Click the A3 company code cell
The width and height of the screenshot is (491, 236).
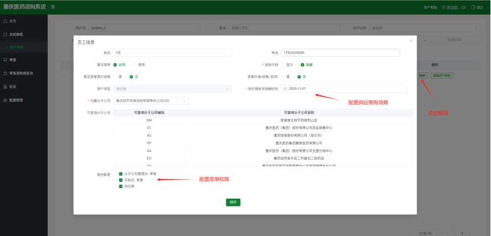coord(149,135)
